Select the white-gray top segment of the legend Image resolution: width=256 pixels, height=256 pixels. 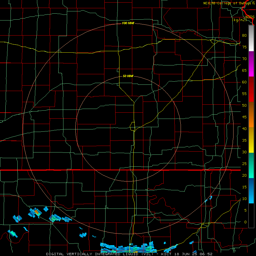251,38
